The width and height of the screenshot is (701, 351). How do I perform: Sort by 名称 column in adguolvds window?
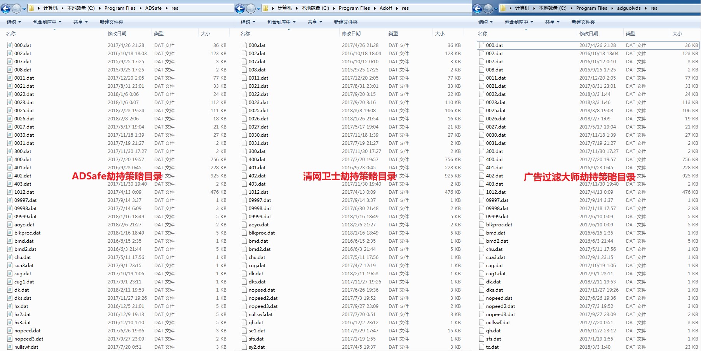483,34
